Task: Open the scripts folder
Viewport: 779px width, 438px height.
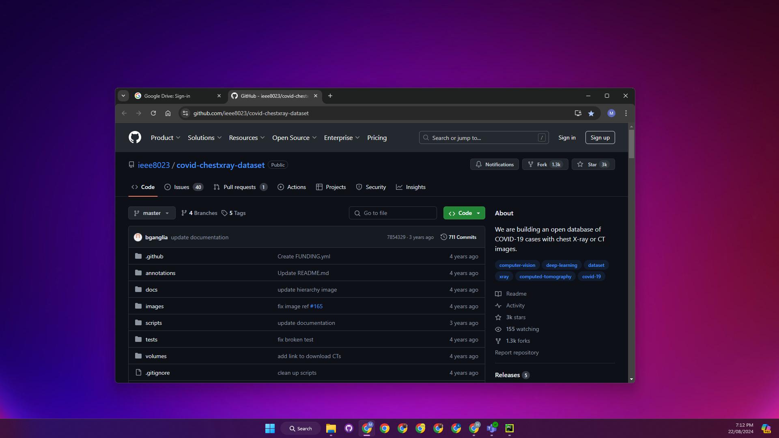Action: coord(154,323)
